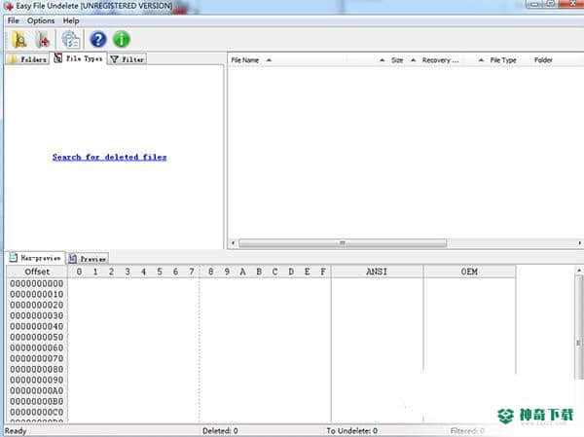Click the Ready status bar text
This screenshot has width=584, height=437.
[x=16, y=431]
